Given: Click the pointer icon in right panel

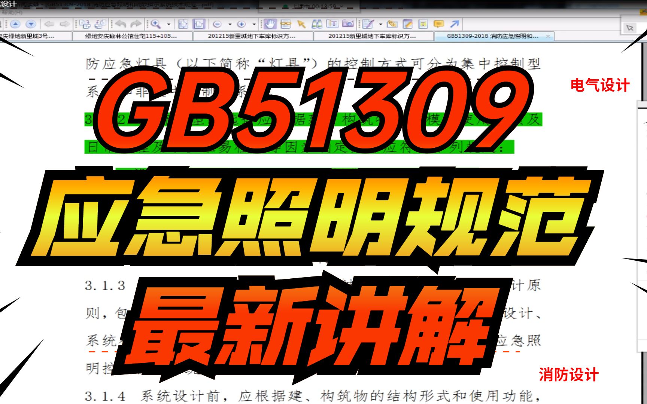Looking at the screenshot, I should pos(630,28).
